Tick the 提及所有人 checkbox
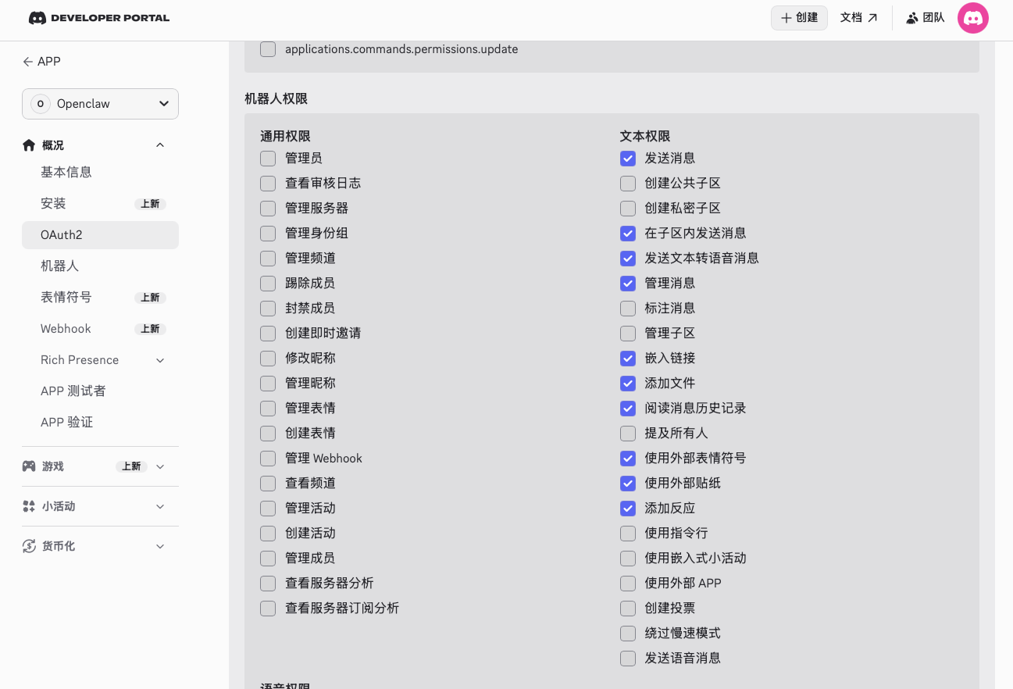Image resolution: width=1013 pixels, height=689 pixels. pyautogui.click(x=628, y=434)
